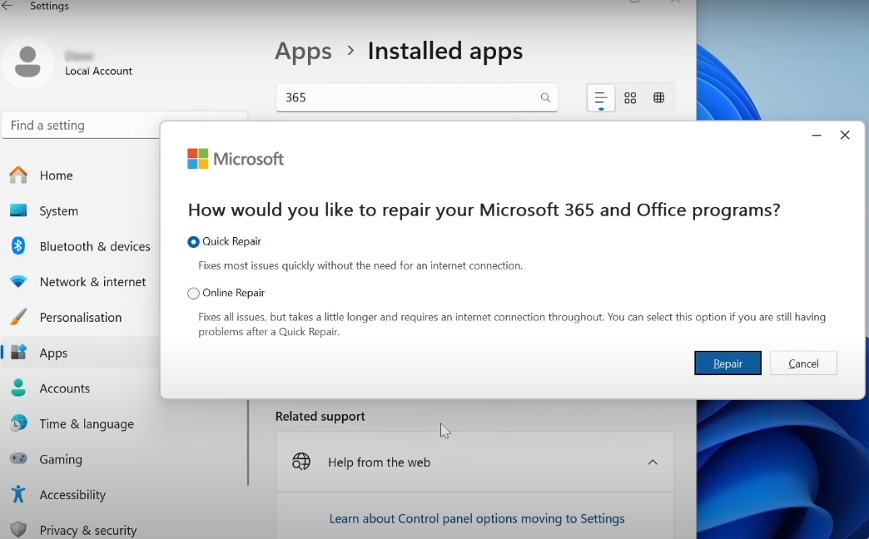Image resolution: width=869 pixels, height=539 pixels.
Task: Click the Privacy & security shield icon
Action: [18, 530]
